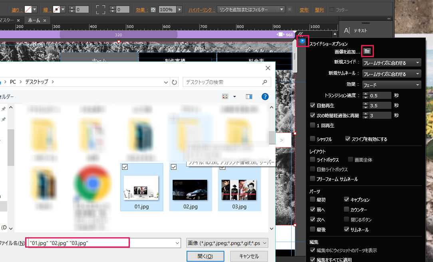This screenshot has height=262, width=433.
Task: Click the 効果 label link in toolbar
Action: click(x=141, y=10)
